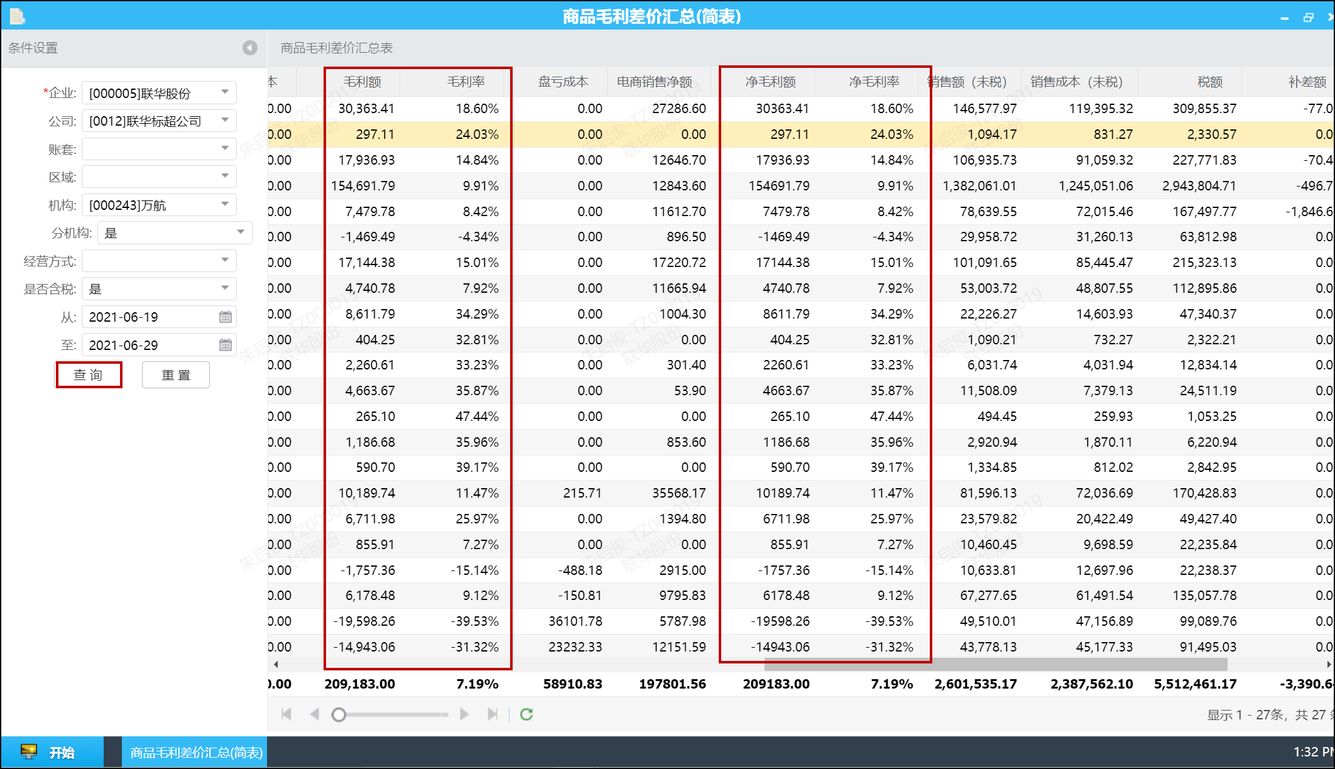This screenshot has width=1335, height=769.
Task: Sort by 净毛利额 column header
Action: coord(770,82)
